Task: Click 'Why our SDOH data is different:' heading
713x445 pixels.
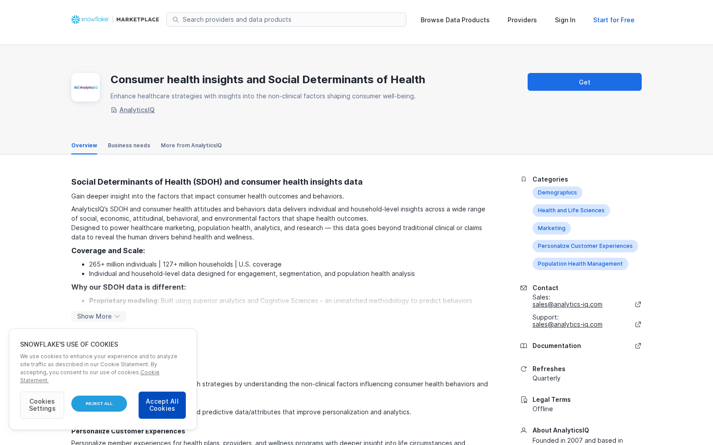Action: point(129,287)
